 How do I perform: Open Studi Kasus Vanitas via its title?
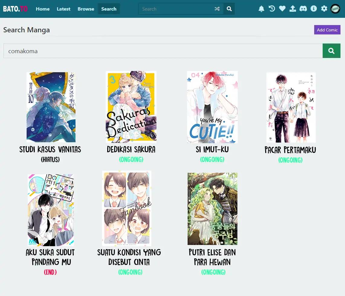click(50, 150)
